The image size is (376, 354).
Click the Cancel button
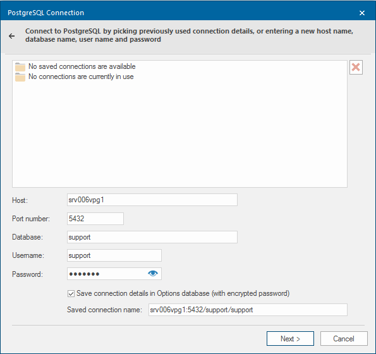pyautogui.click(x=344, y=339)
